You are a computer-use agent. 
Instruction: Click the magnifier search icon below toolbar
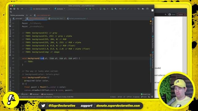pyautogui.click(x=11, y=12)
